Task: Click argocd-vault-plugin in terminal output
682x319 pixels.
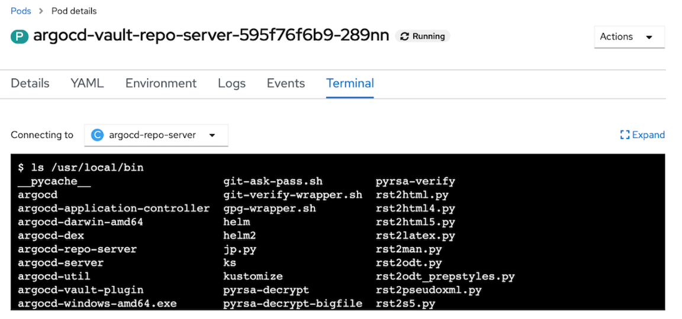Action: click(81, 290)
